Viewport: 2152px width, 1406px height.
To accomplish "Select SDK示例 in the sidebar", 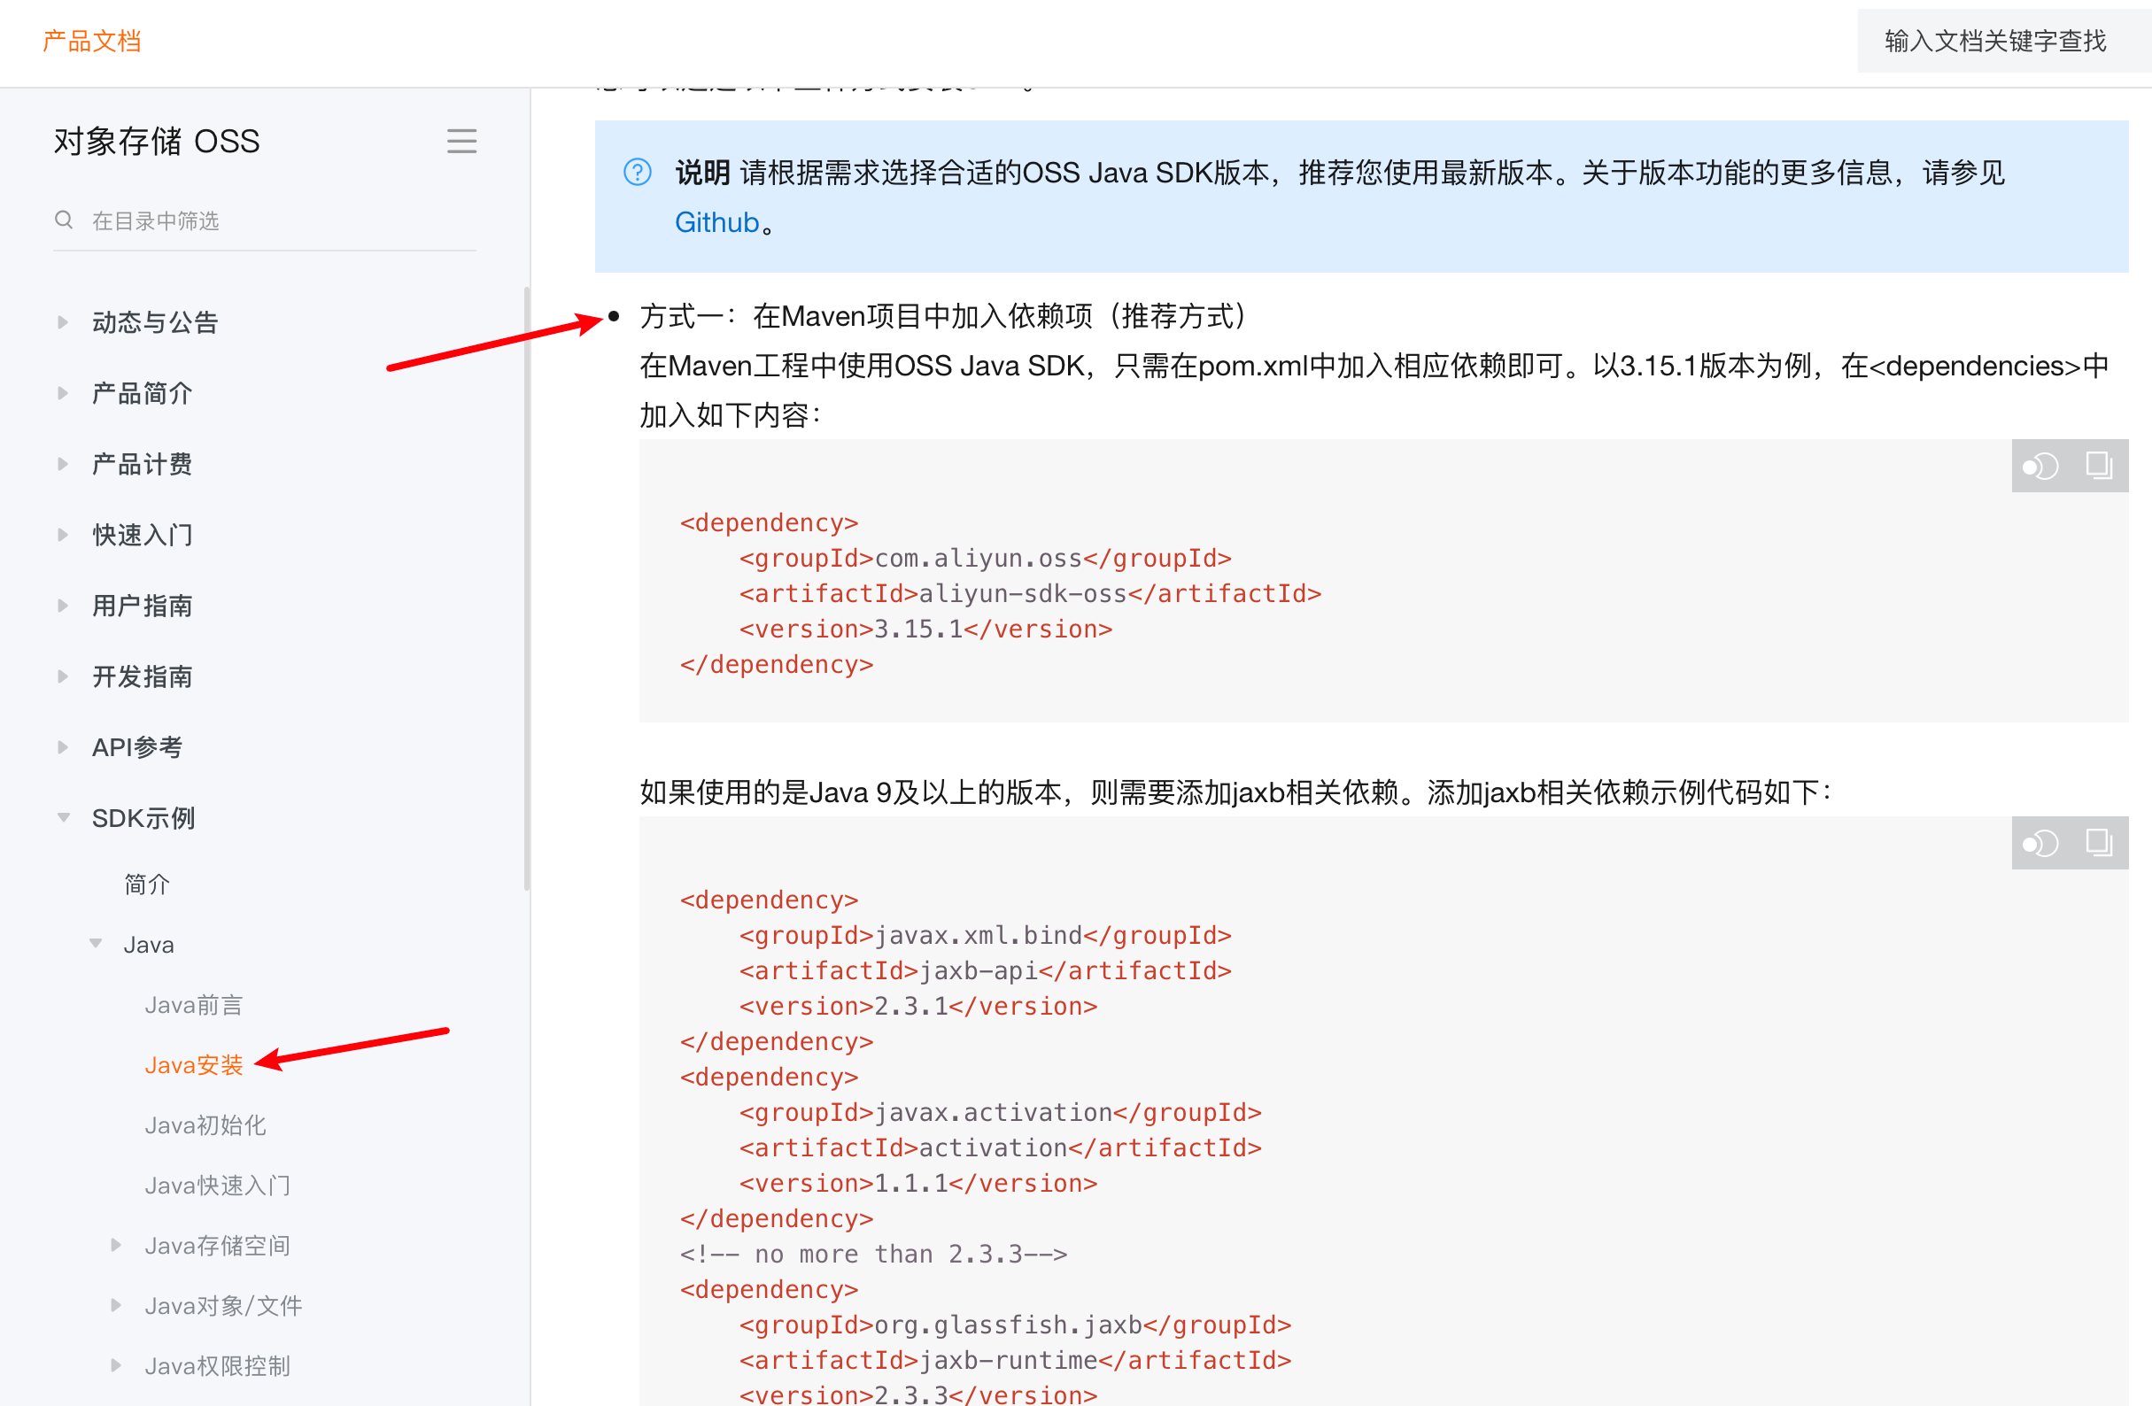I will click(x=143, y=818).
